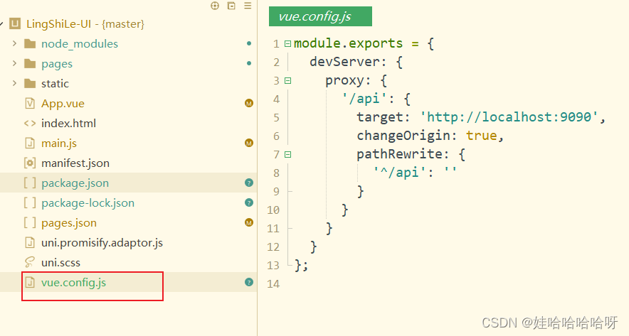Click the package-lock.json bracket icon
The height and width of the screenshot is (336, 629).
coord(30,202)
